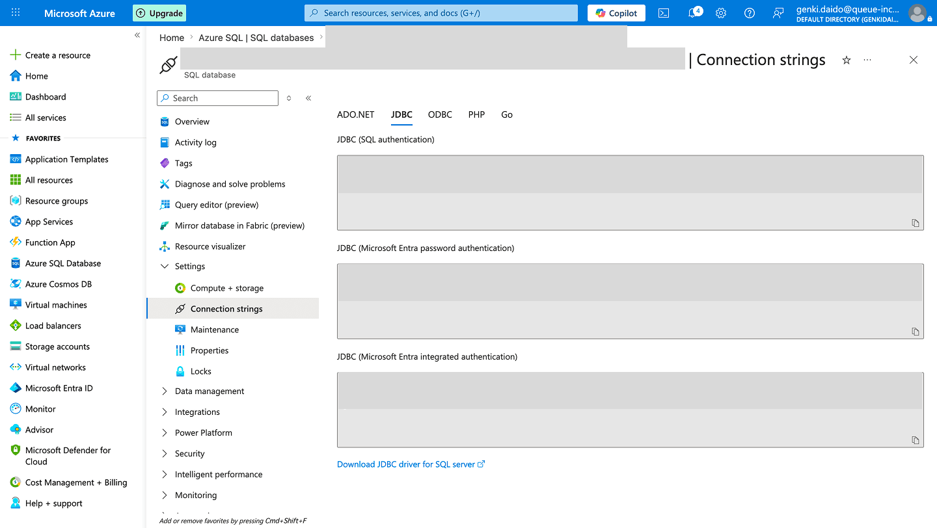Switch to the PHP tab

coord(476,114)
